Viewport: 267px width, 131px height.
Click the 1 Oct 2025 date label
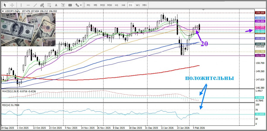point(23,128)
